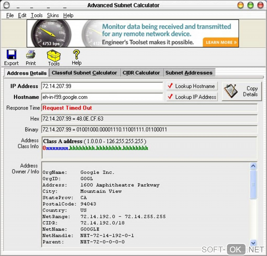
Task: Click the bit pattern line in class info
Action: click(95, 148)
